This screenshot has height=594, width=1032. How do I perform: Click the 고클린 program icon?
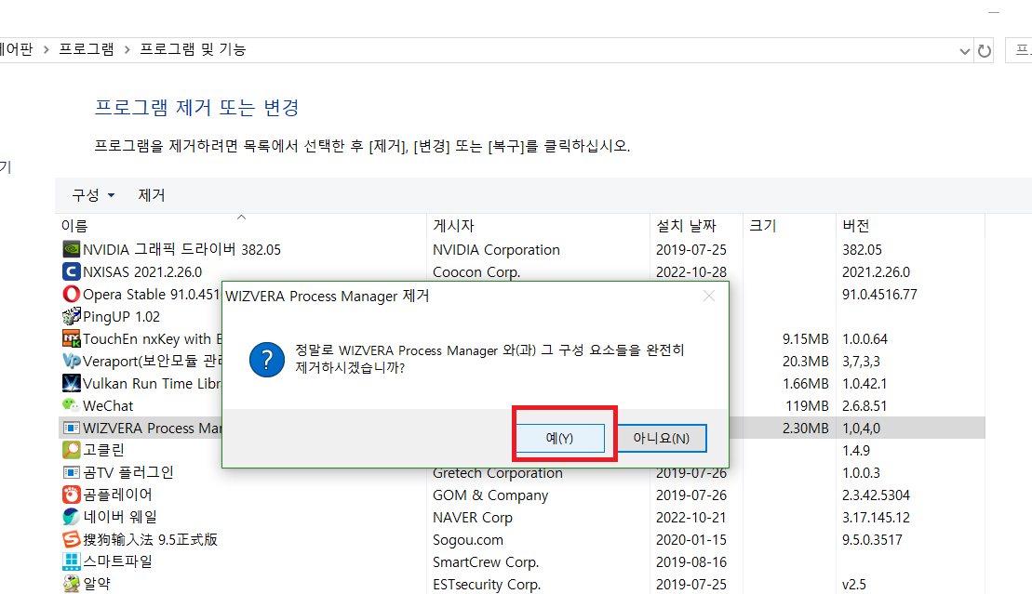click(x=71, y=450)
